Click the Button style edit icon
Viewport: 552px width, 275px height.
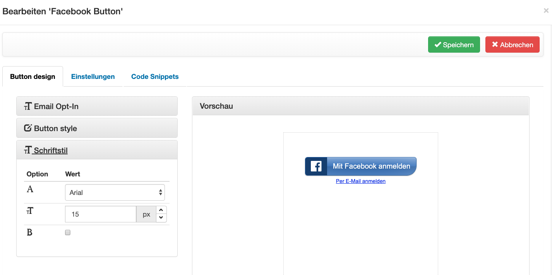tap(28, 128)
